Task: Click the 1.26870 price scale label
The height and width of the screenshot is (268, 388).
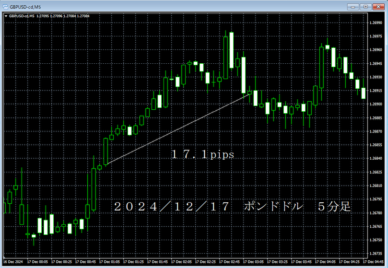Action: pyautogui.click(x=376, y=131)
